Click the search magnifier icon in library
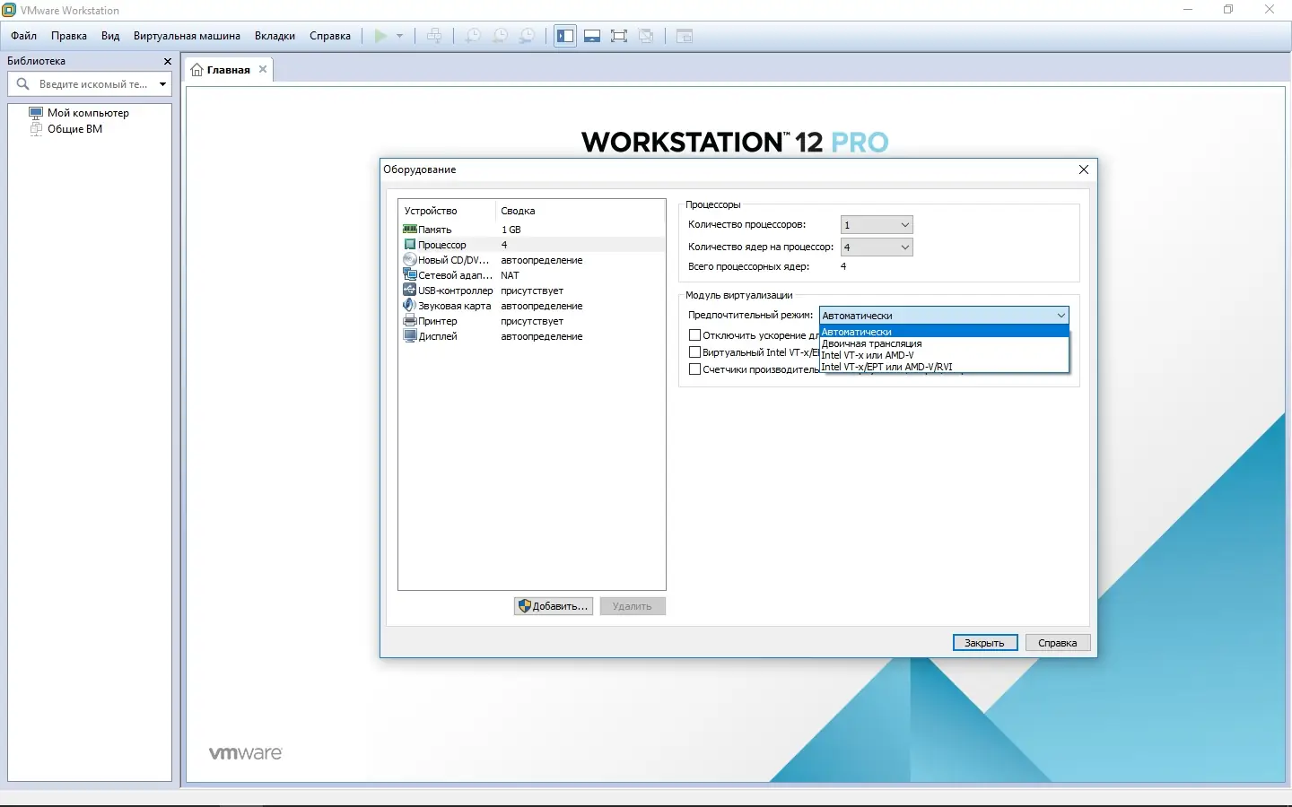The image size is (1292, 807). (23, 84)
